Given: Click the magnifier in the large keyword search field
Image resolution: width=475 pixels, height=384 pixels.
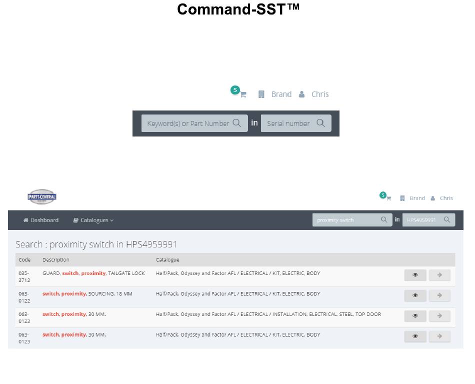Looking at the screenshot, I should (x=236, y=123).
